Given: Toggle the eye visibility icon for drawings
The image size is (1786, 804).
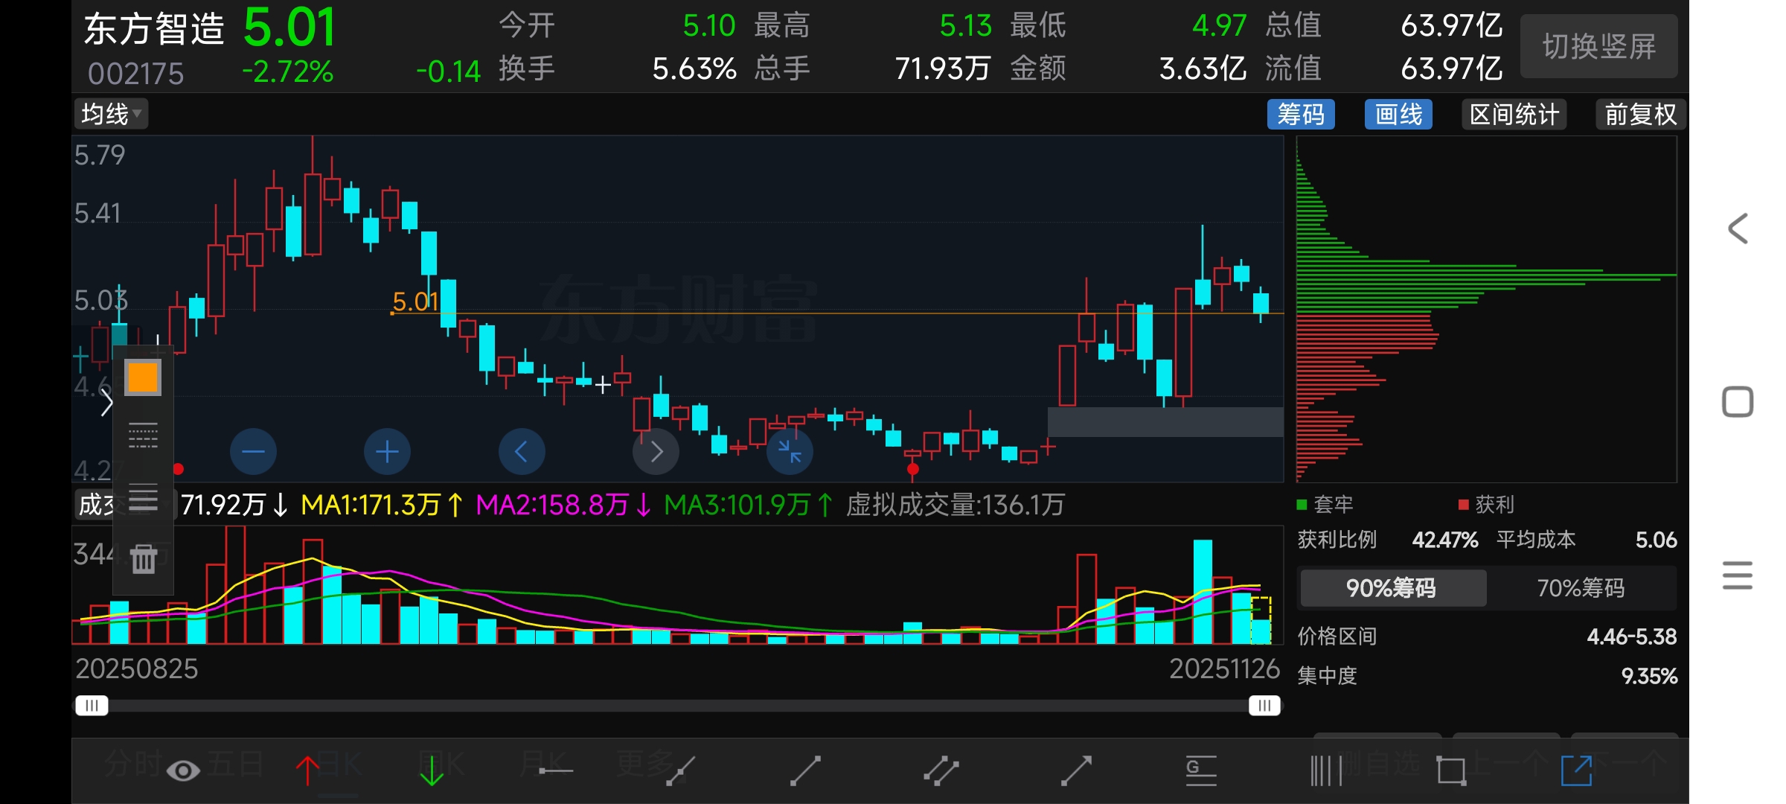Looking at the screenshot, I should point(183,770).
